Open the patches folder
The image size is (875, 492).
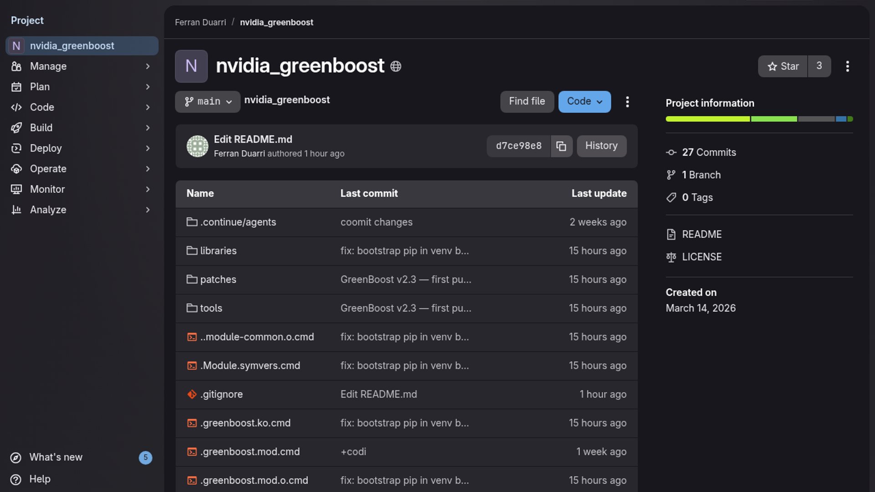[218, 280]
